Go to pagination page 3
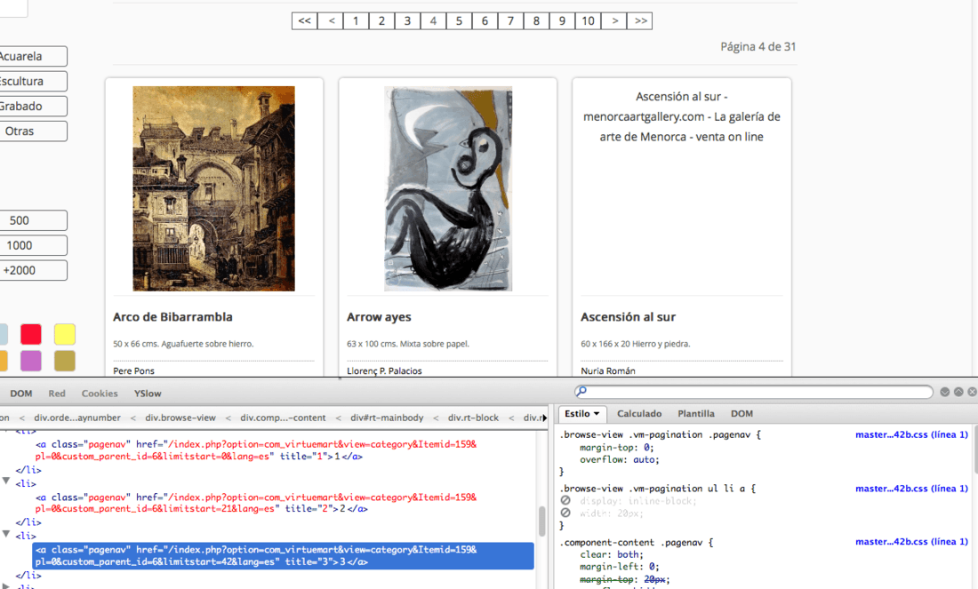This screenshot has width=978, height=589. tap(407, 21)
